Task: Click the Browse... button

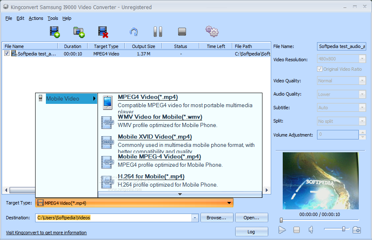Action: [x=217, y=218]
